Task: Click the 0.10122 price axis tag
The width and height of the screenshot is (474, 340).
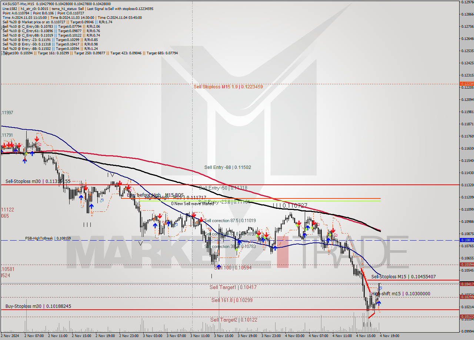Action: (x=467, y=316)
